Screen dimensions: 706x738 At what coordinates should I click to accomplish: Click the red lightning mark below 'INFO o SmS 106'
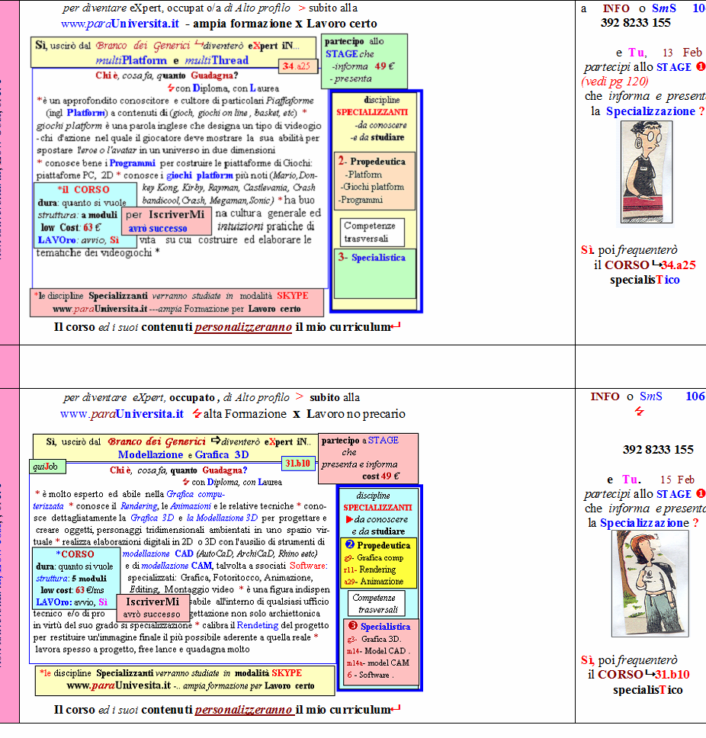[x=639, y=412]
